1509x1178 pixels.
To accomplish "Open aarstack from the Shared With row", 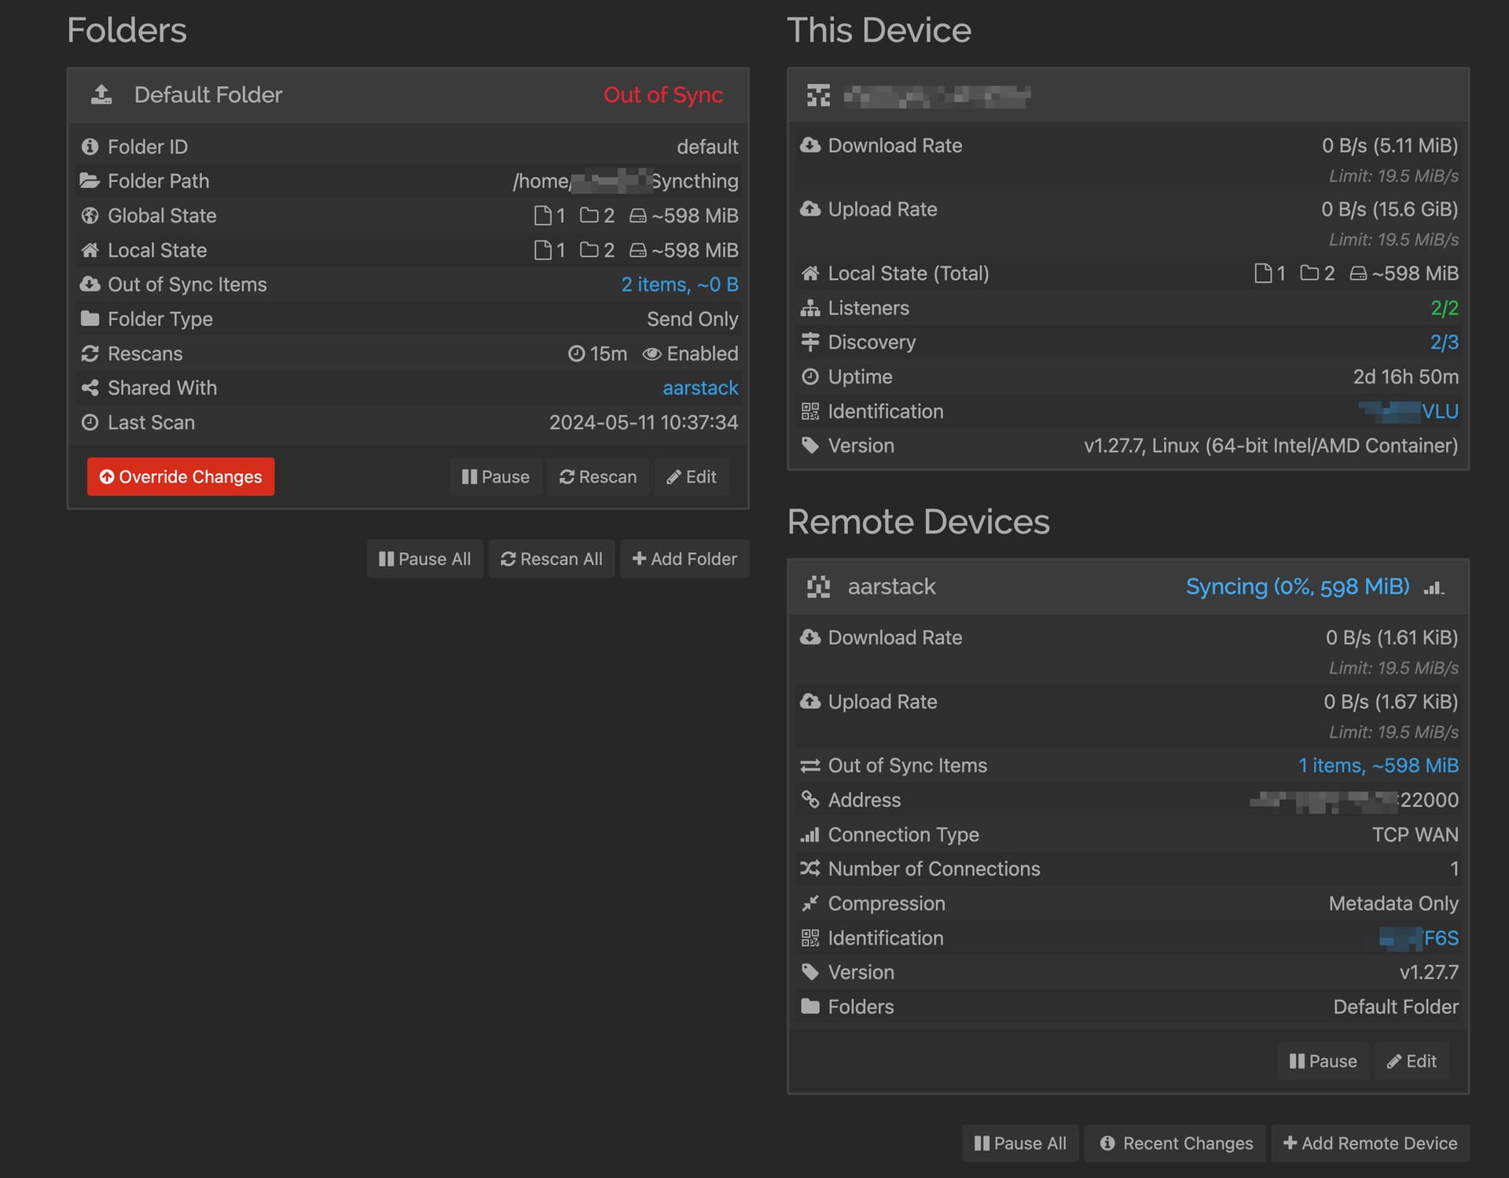I will click(x=699, y=387).
